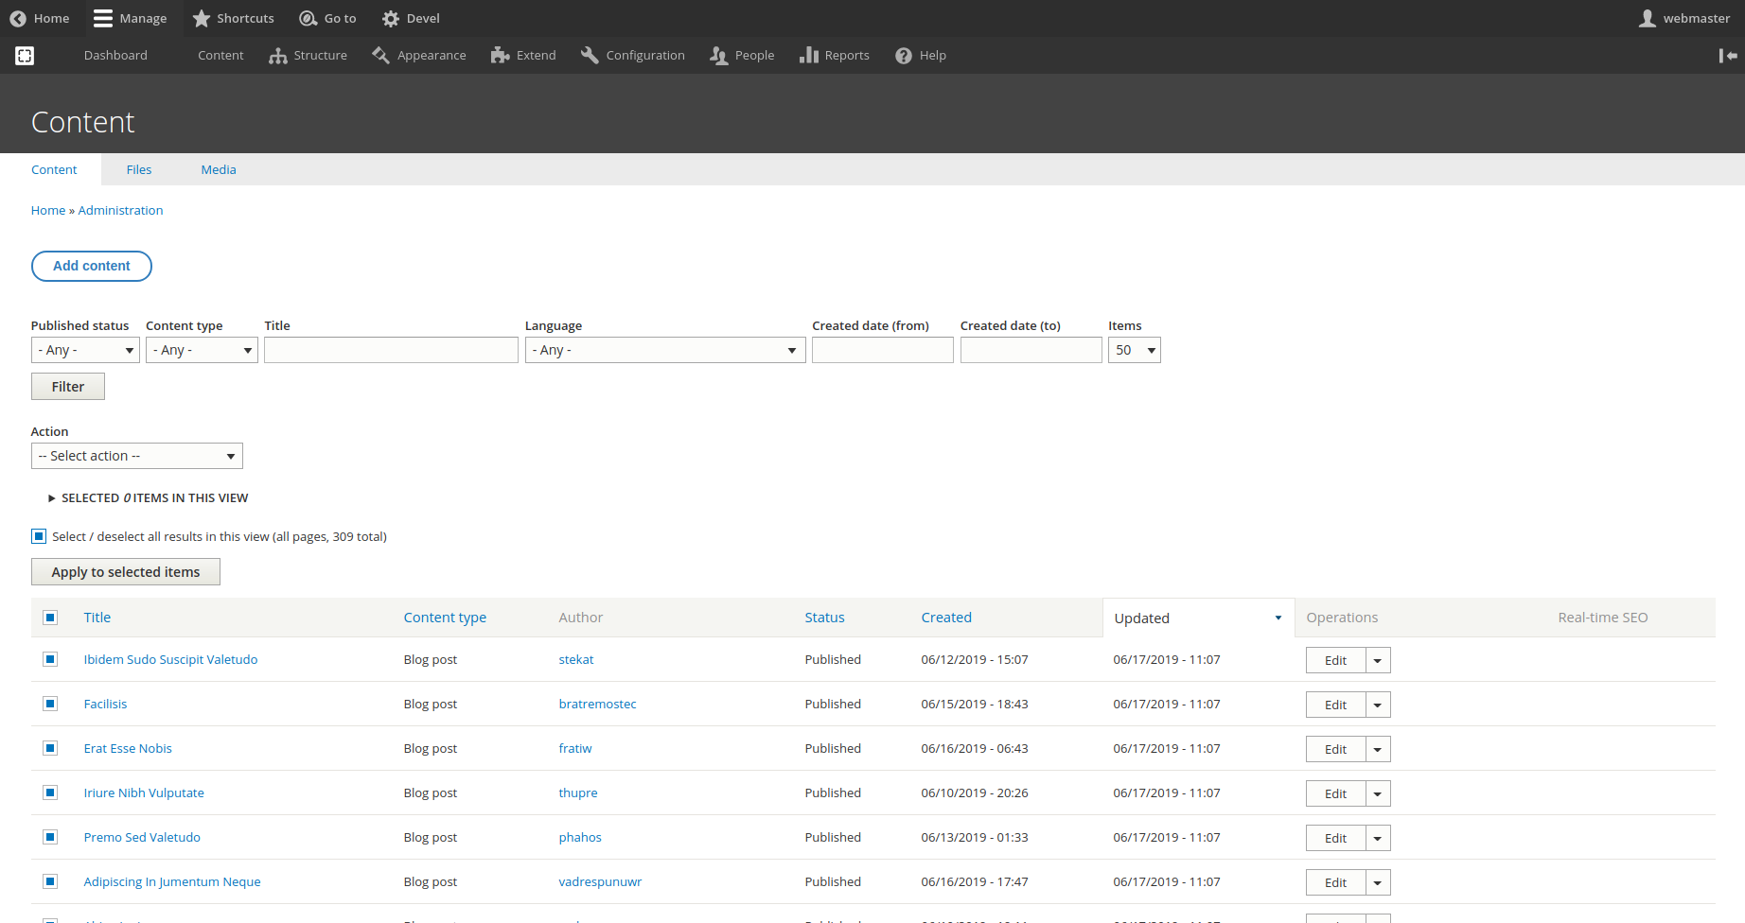Open the Select action dropdown
This screenshot has width=1745, height=923.
pyautogui.click(x=136, y=455)
